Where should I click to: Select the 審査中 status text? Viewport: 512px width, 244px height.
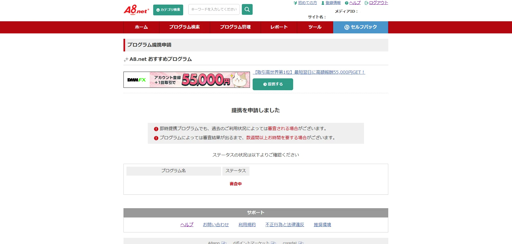pos(236,184)
